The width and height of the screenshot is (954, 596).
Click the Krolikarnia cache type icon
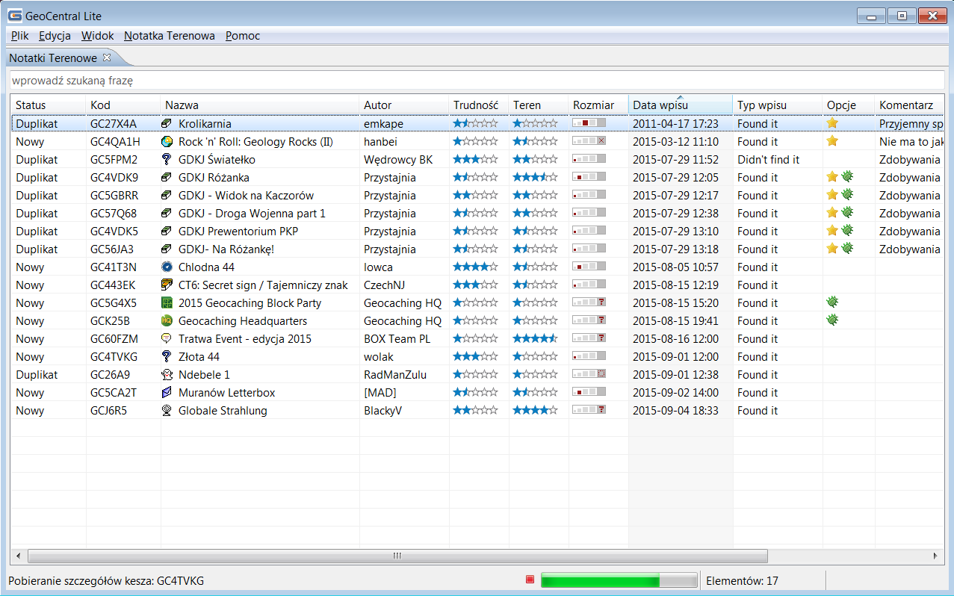click(167, 124)
